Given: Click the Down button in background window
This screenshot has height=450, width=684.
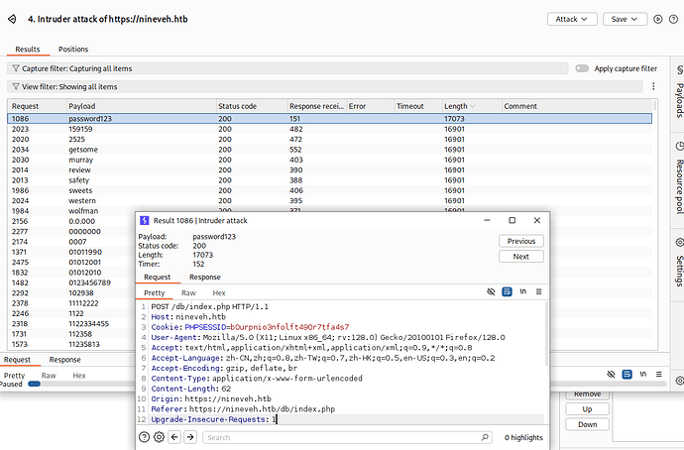Looking at the screenshot, I should tap(587, 424).
